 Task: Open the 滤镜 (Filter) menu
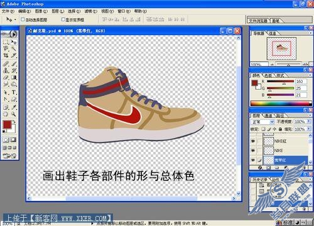pyautogui.click(x=91, y=11)
